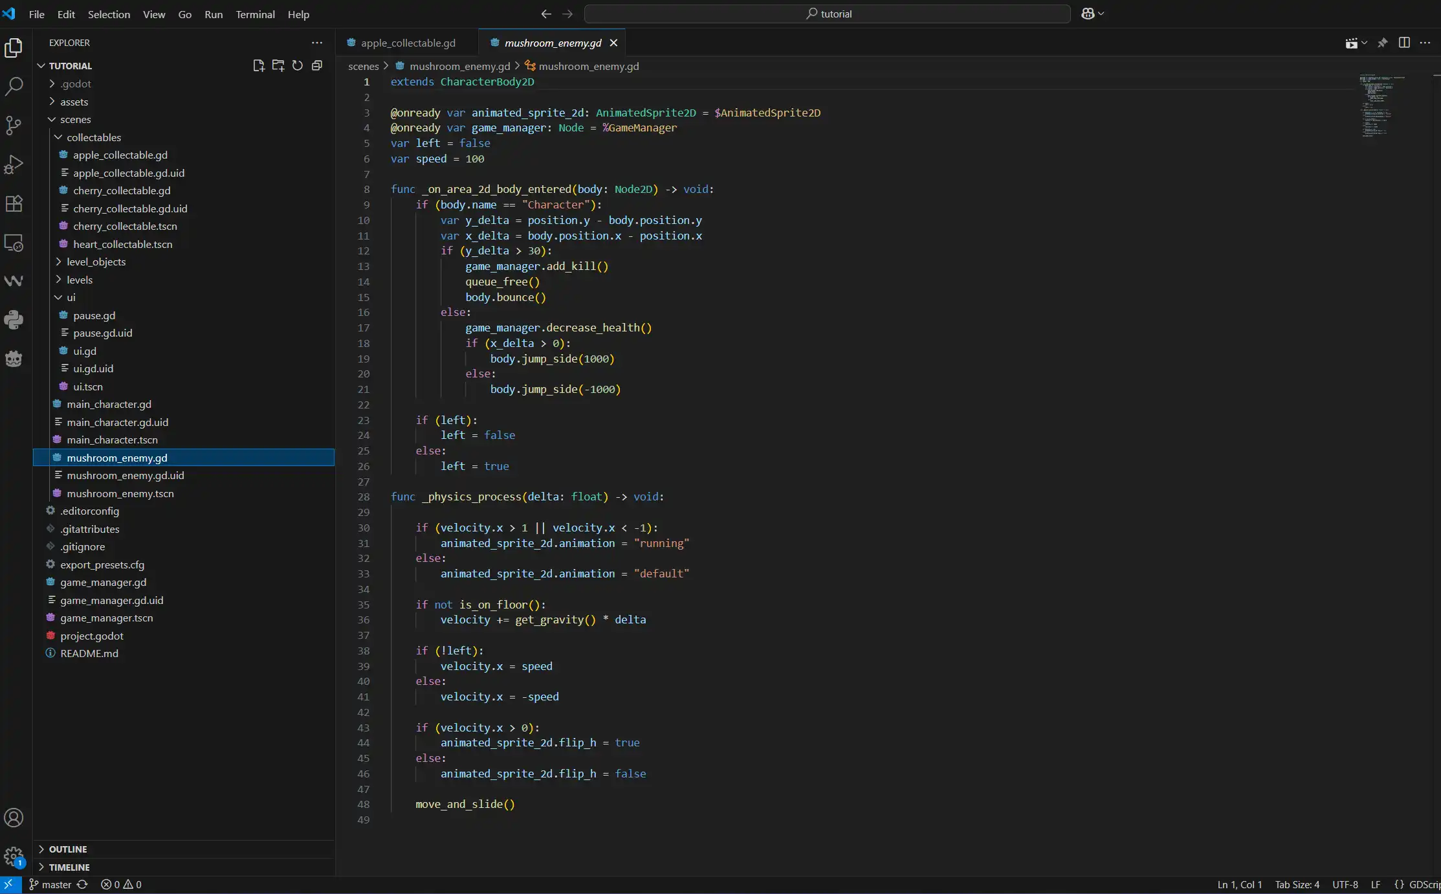Expand the level_objects folder
This screenshot has height=894, width=1441.
point(96,262)
